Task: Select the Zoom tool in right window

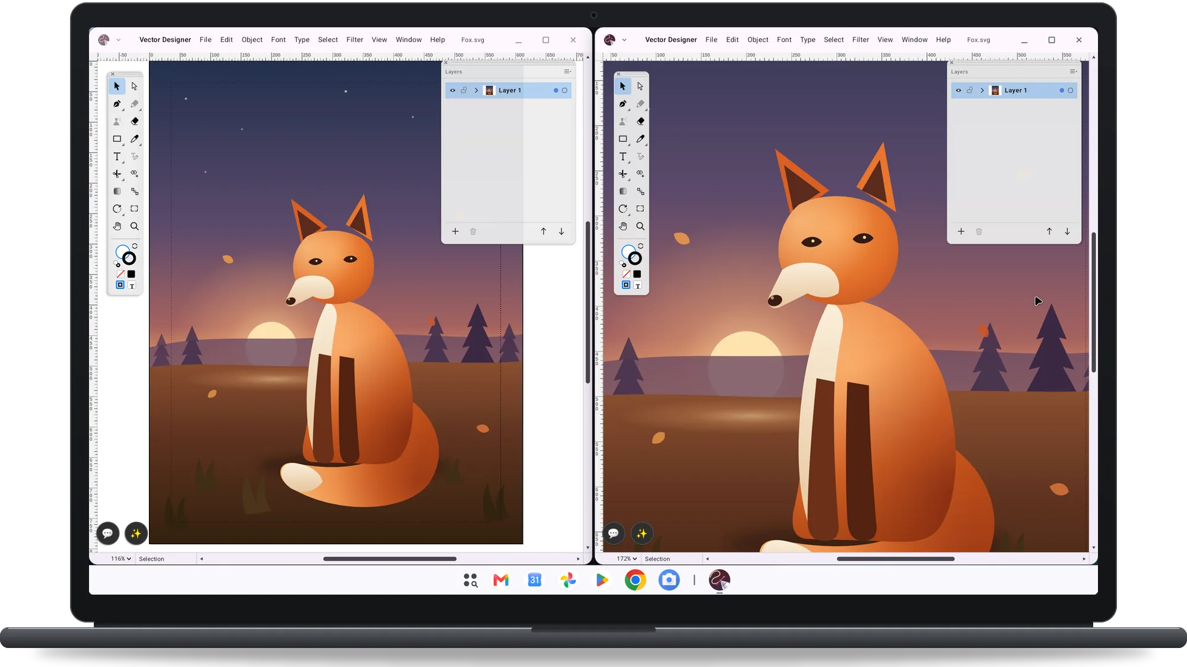Action: pyautogui.click(x=640, y=226)
